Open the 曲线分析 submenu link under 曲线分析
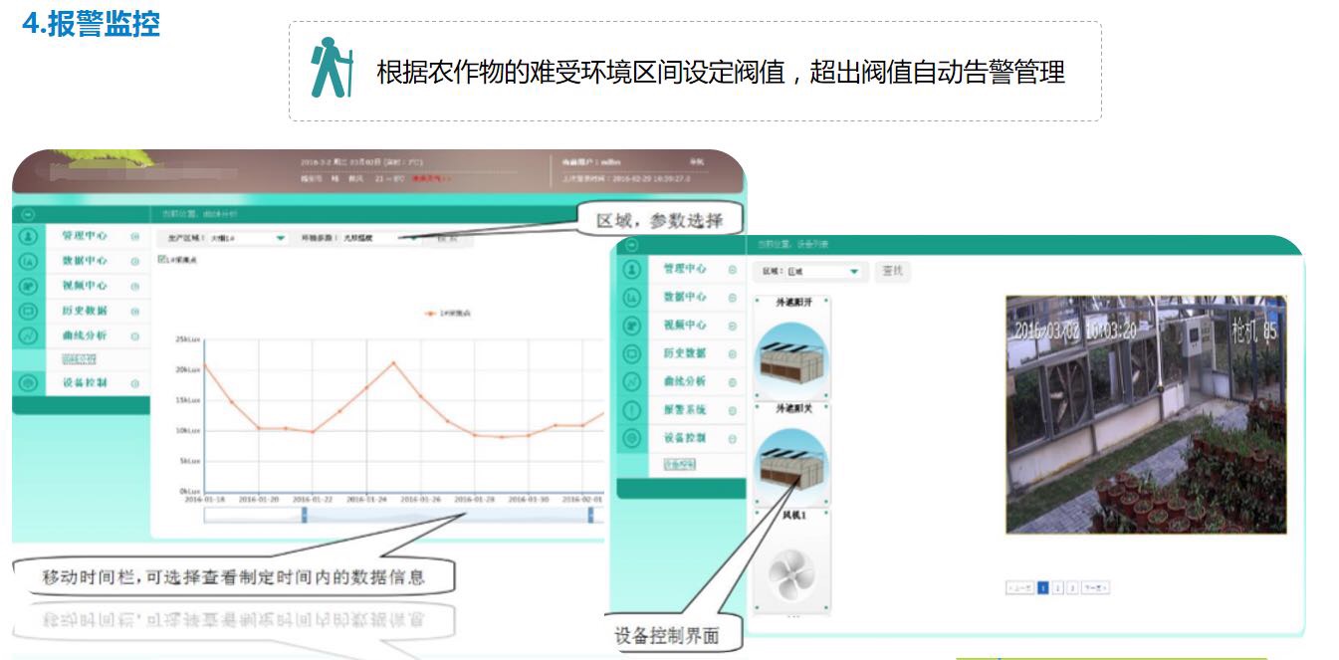The width and height of the screenshot is (1339, 660). [x=79, y=359]
